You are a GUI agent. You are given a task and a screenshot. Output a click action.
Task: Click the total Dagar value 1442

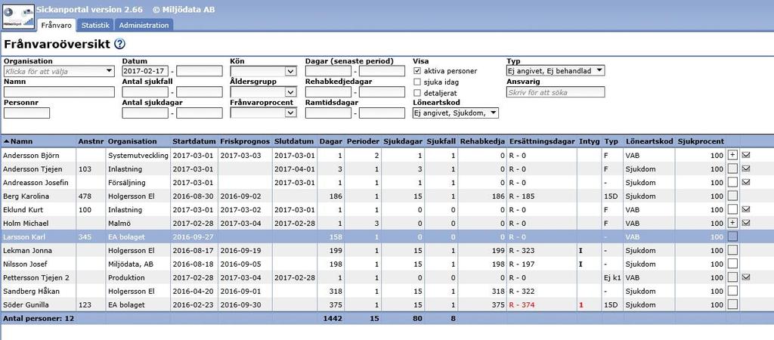[x=333, y=319]
